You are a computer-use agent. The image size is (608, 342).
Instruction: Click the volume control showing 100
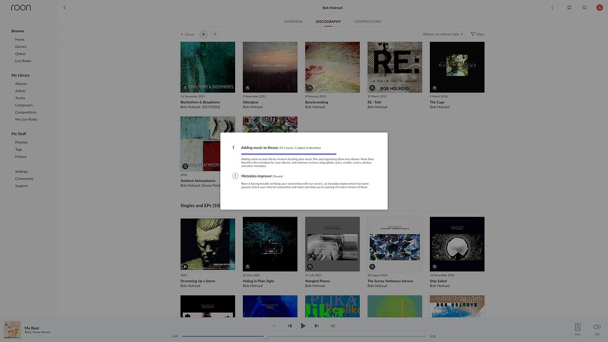click(x=597, y=327)
